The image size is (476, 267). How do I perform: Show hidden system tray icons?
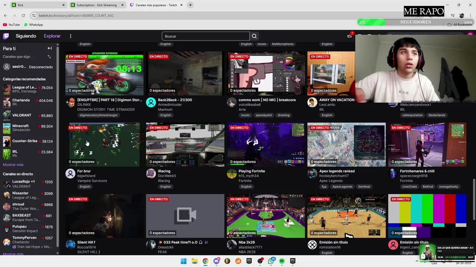point(416,261)
